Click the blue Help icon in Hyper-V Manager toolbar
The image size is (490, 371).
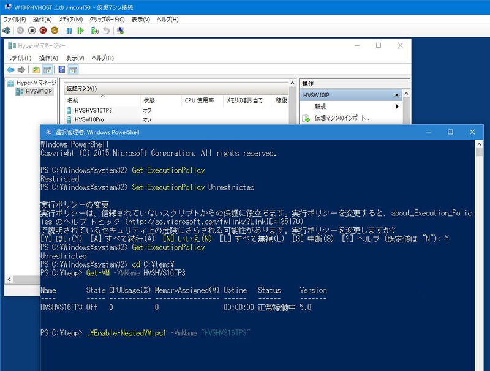coord(62,70)
